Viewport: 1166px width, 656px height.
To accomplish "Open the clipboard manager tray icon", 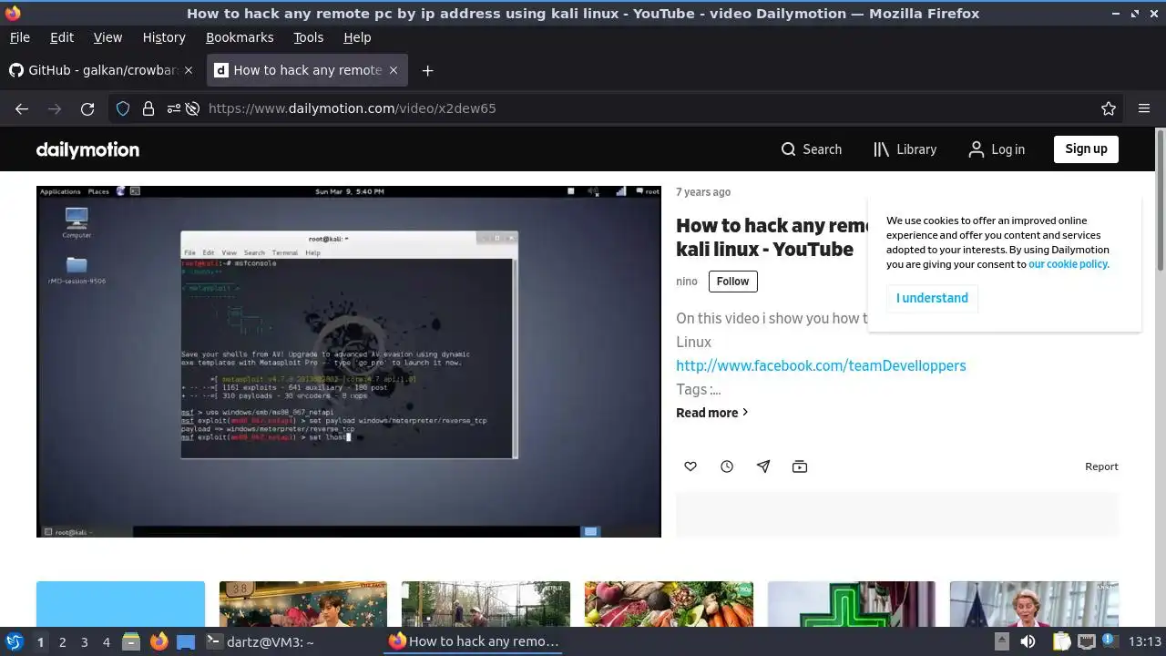I will [x=1062, y=641].
